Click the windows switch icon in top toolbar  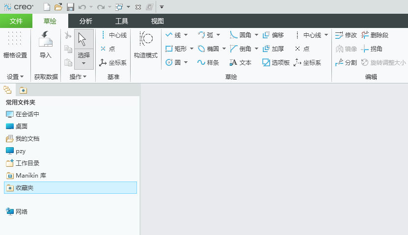(x=119, y=7)
